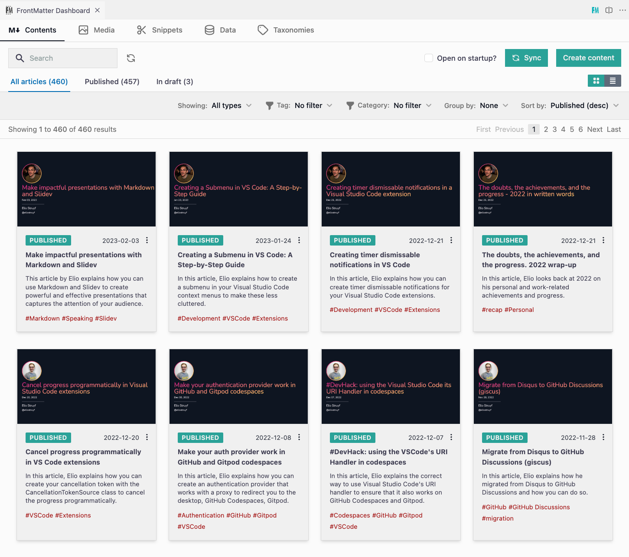Go to page 2 of results
The image size is (629, 557).
pos(546,129)
